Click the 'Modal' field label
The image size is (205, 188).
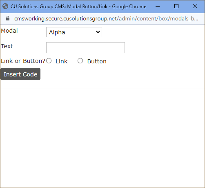tap(9, 31)
